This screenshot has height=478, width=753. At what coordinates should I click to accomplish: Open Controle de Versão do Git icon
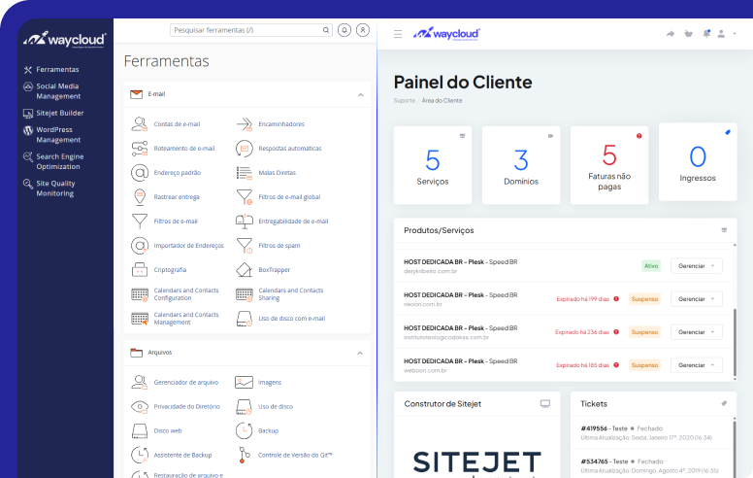click(x=244, y=455)
